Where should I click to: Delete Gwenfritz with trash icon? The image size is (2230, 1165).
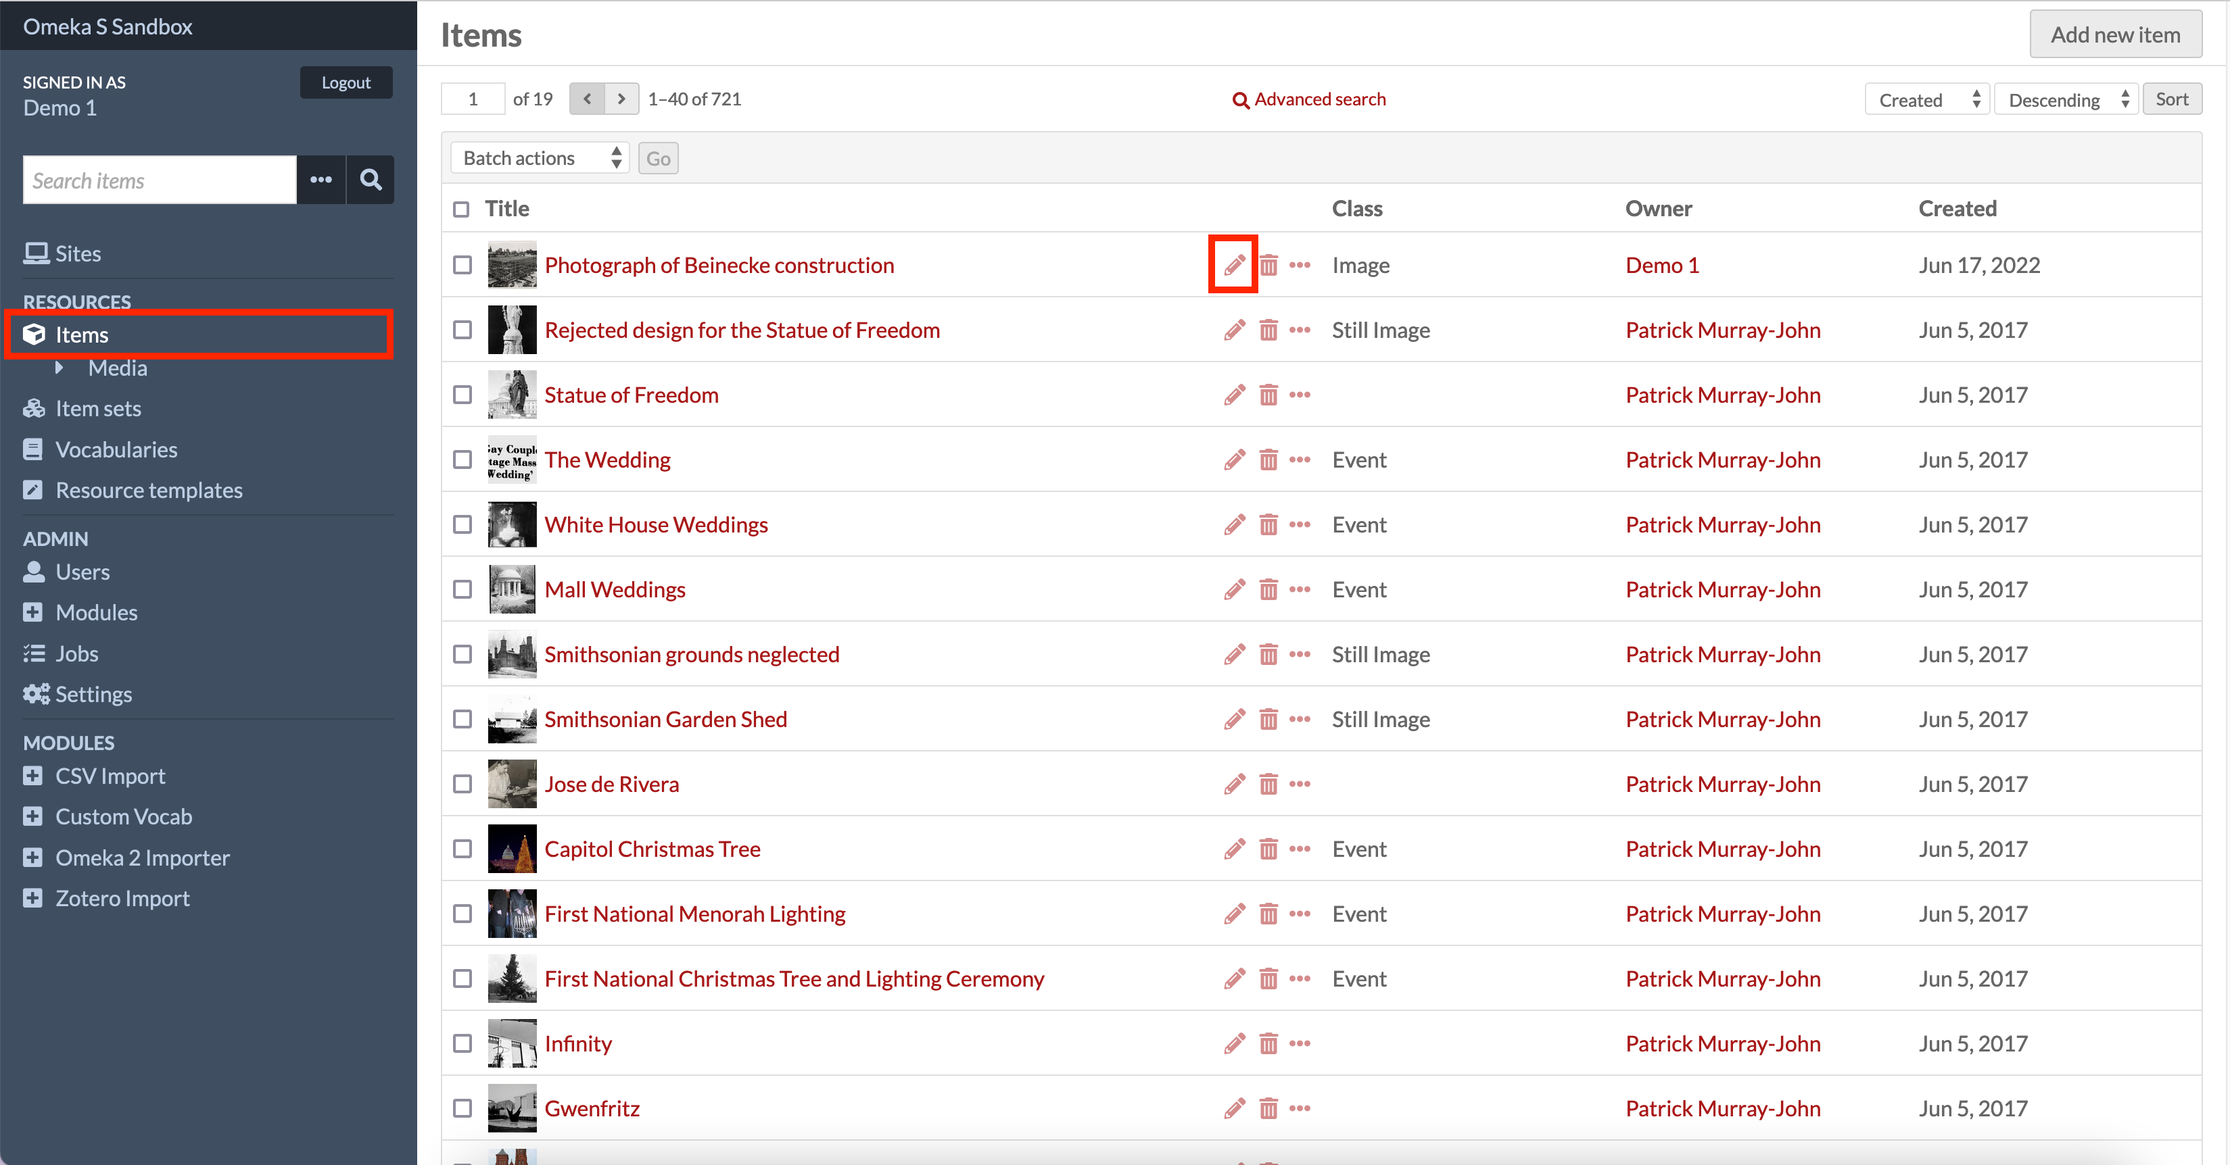point(1268,1108)
